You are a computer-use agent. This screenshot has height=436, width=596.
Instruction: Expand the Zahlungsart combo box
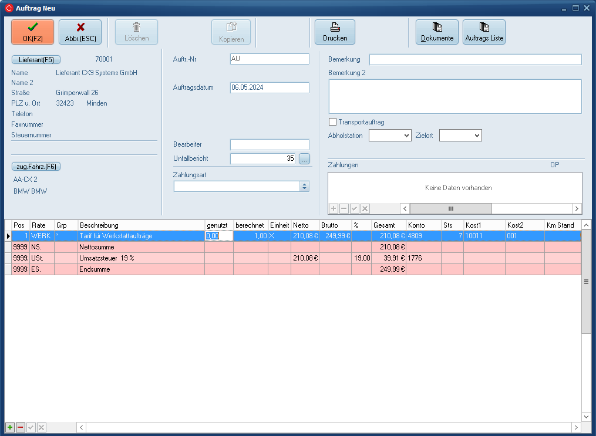[304, 186]
